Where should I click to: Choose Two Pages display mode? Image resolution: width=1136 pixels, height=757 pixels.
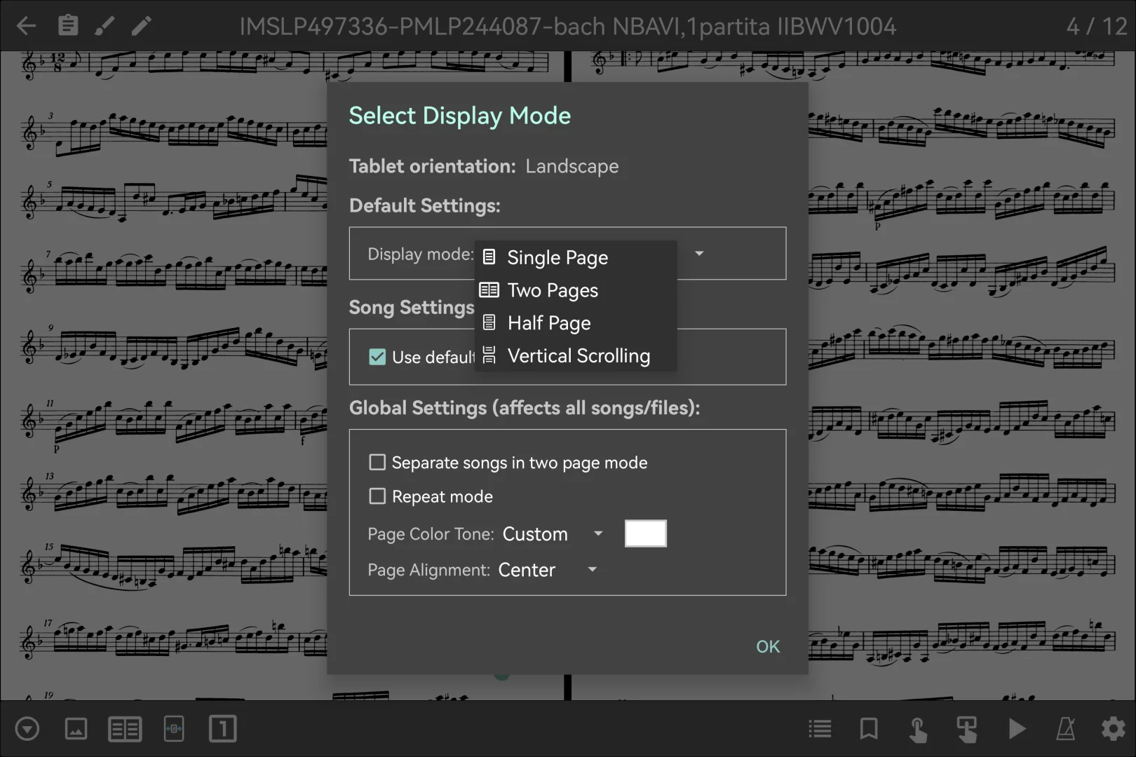click(575, 290)
